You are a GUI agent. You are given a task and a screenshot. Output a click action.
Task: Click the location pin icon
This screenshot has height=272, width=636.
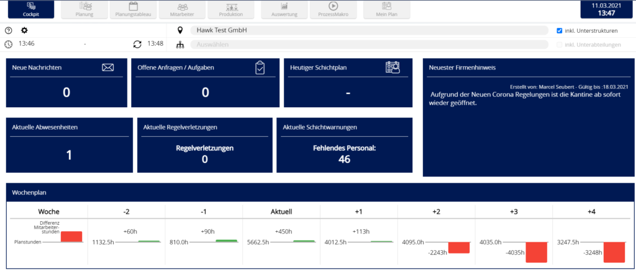[180, 30]
